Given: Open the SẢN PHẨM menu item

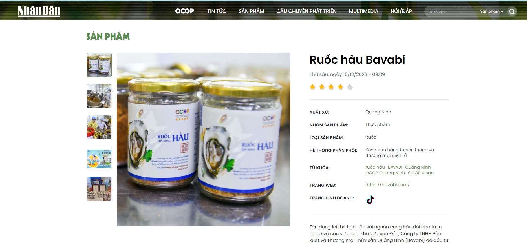Looking at the screenshot, I should pos(251,11).
